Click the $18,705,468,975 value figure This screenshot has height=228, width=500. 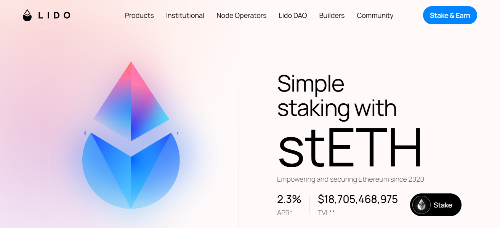(x=357, y=199)
